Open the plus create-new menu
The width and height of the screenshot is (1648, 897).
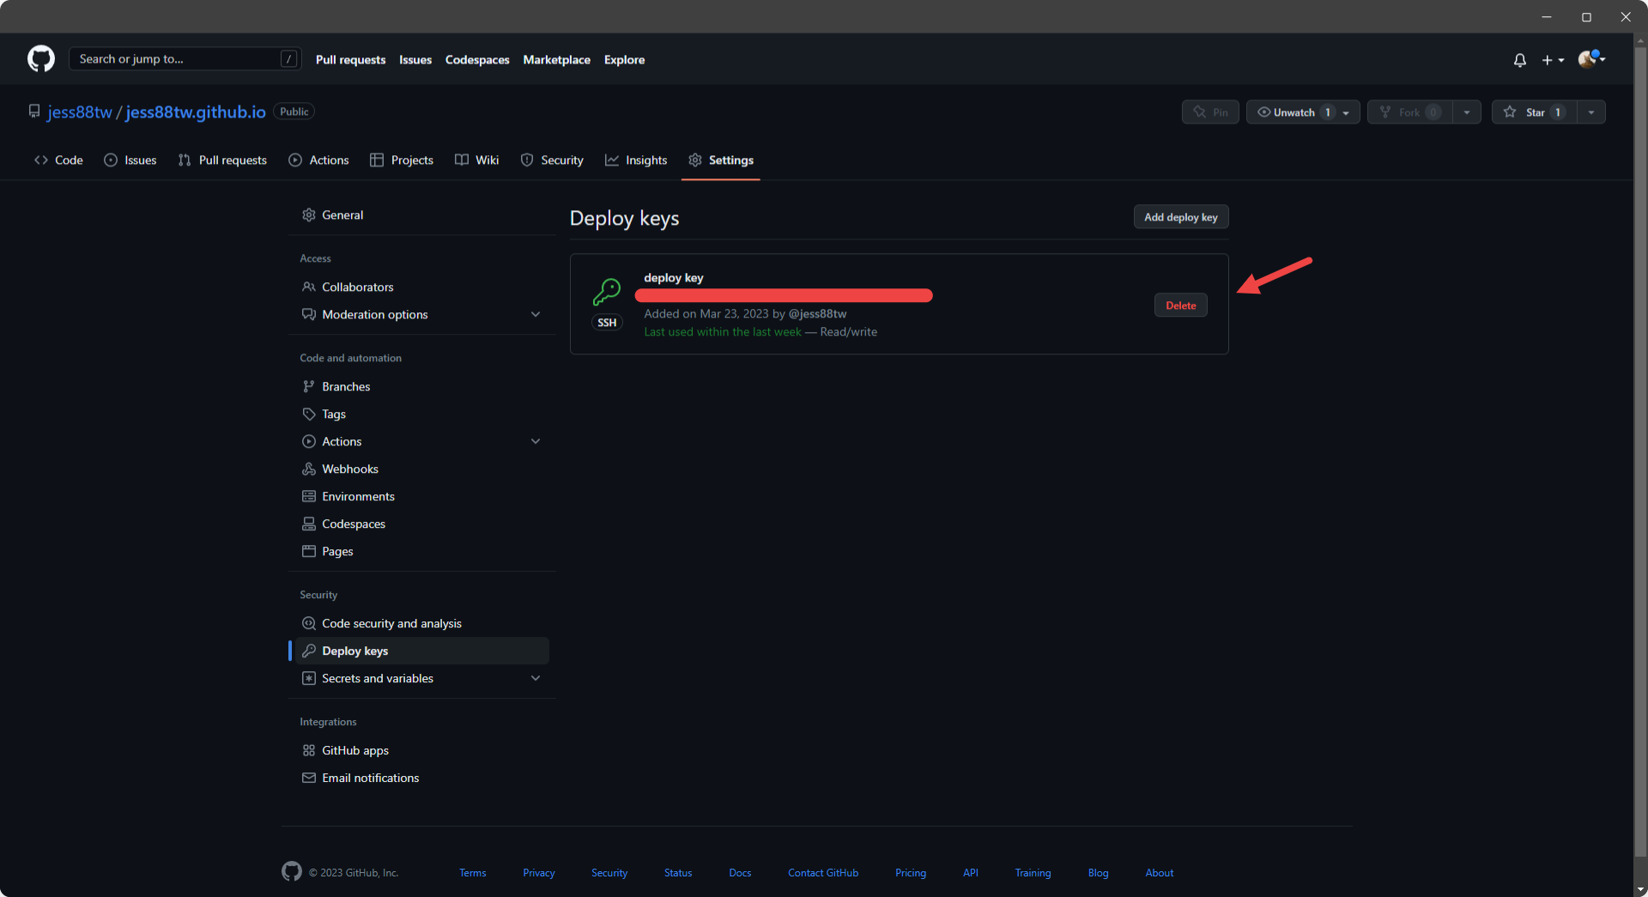[x=1553, y=60]
